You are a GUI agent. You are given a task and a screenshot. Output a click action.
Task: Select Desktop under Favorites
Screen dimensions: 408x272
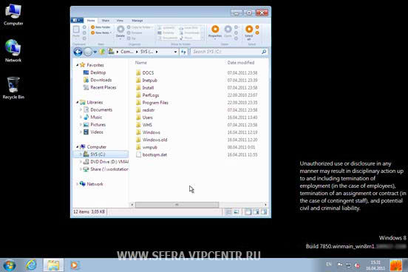[x=95, y=72]
